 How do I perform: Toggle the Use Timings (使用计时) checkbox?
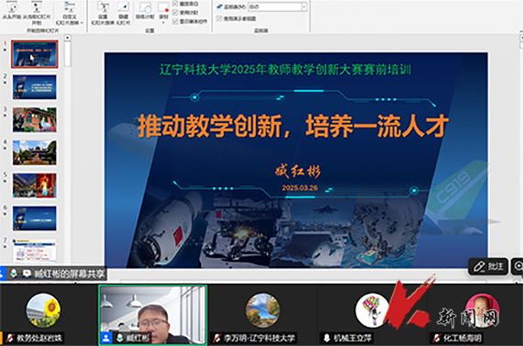175,13
